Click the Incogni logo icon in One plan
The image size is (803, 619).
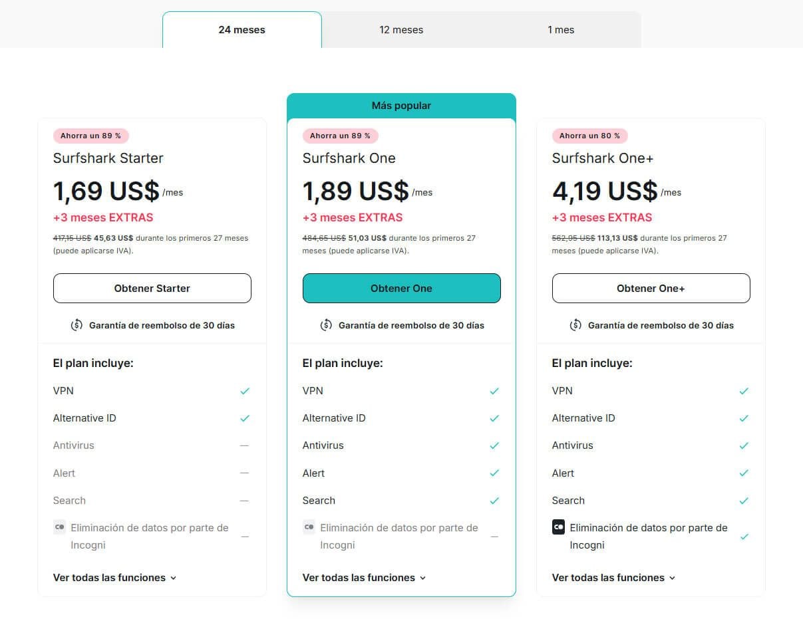[x=309, y=527]
